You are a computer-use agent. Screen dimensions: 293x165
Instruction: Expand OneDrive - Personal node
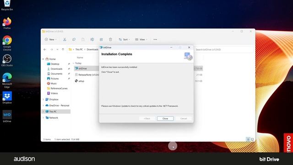point(43,105)
